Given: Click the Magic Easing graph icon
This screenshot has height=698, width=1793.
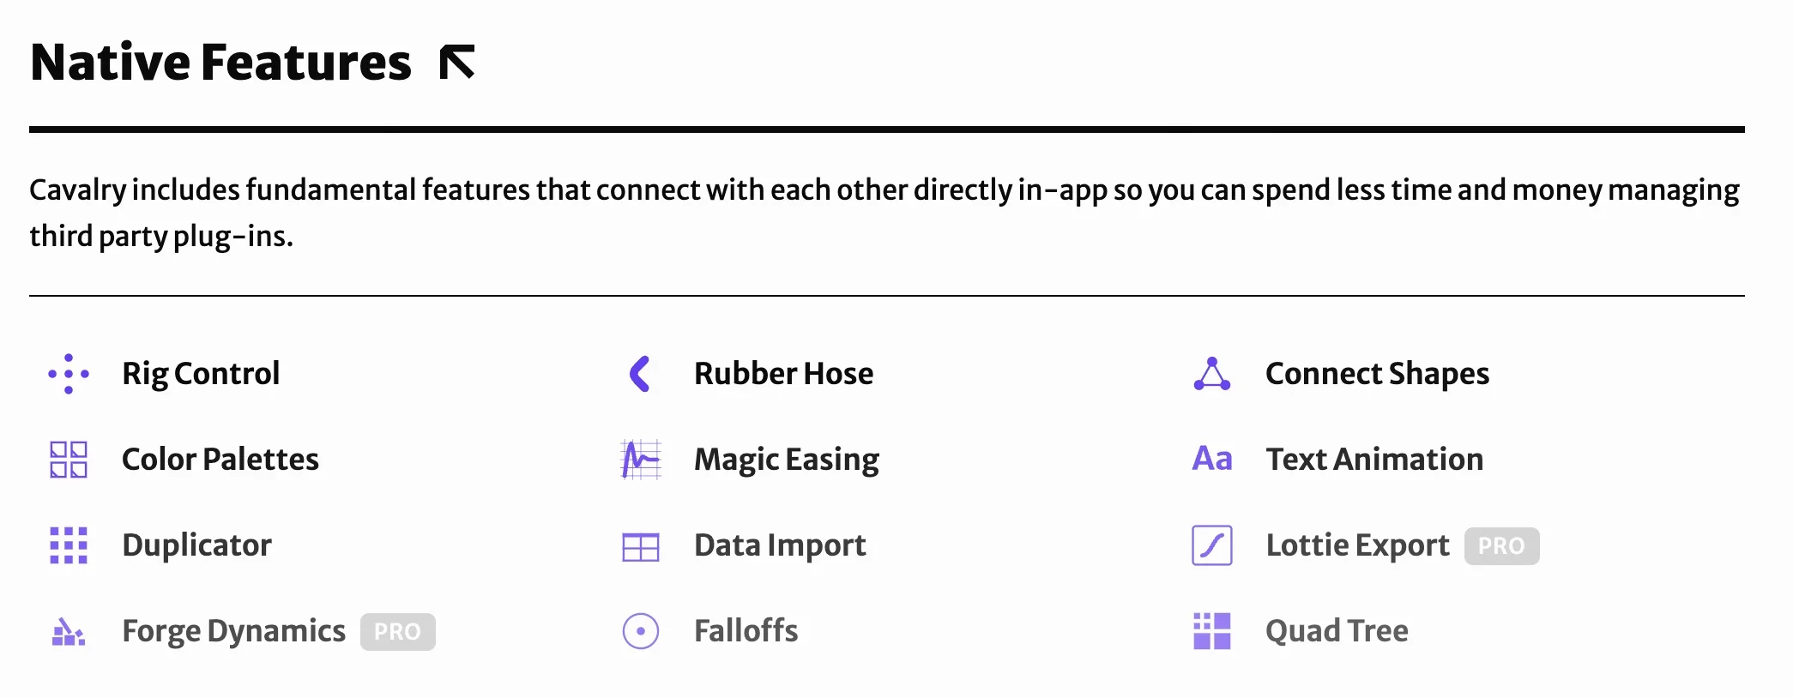Looking at the screenshot, I should point(641,460).
